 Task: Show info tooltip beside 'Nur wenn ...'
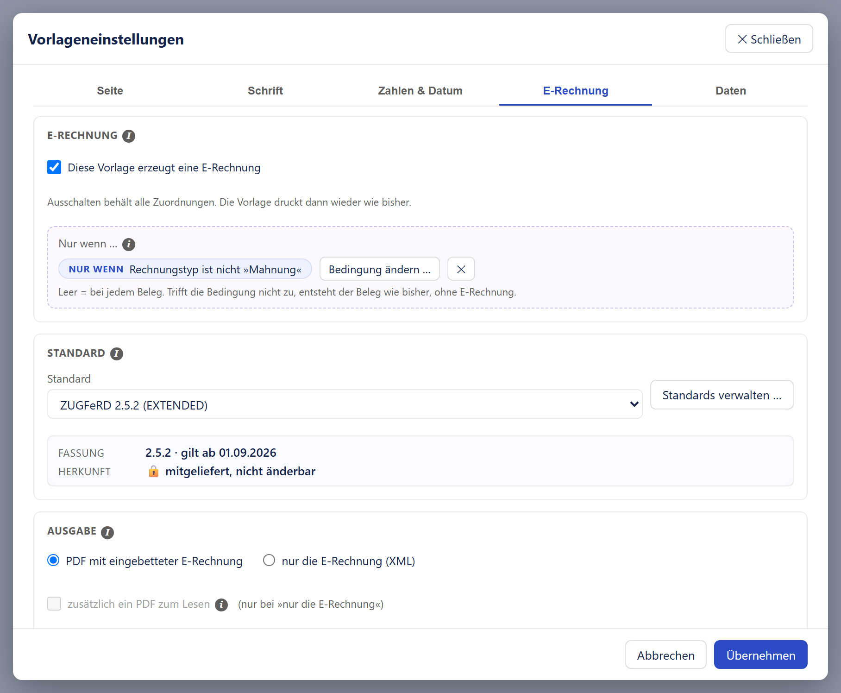click(x=129, y=244)
